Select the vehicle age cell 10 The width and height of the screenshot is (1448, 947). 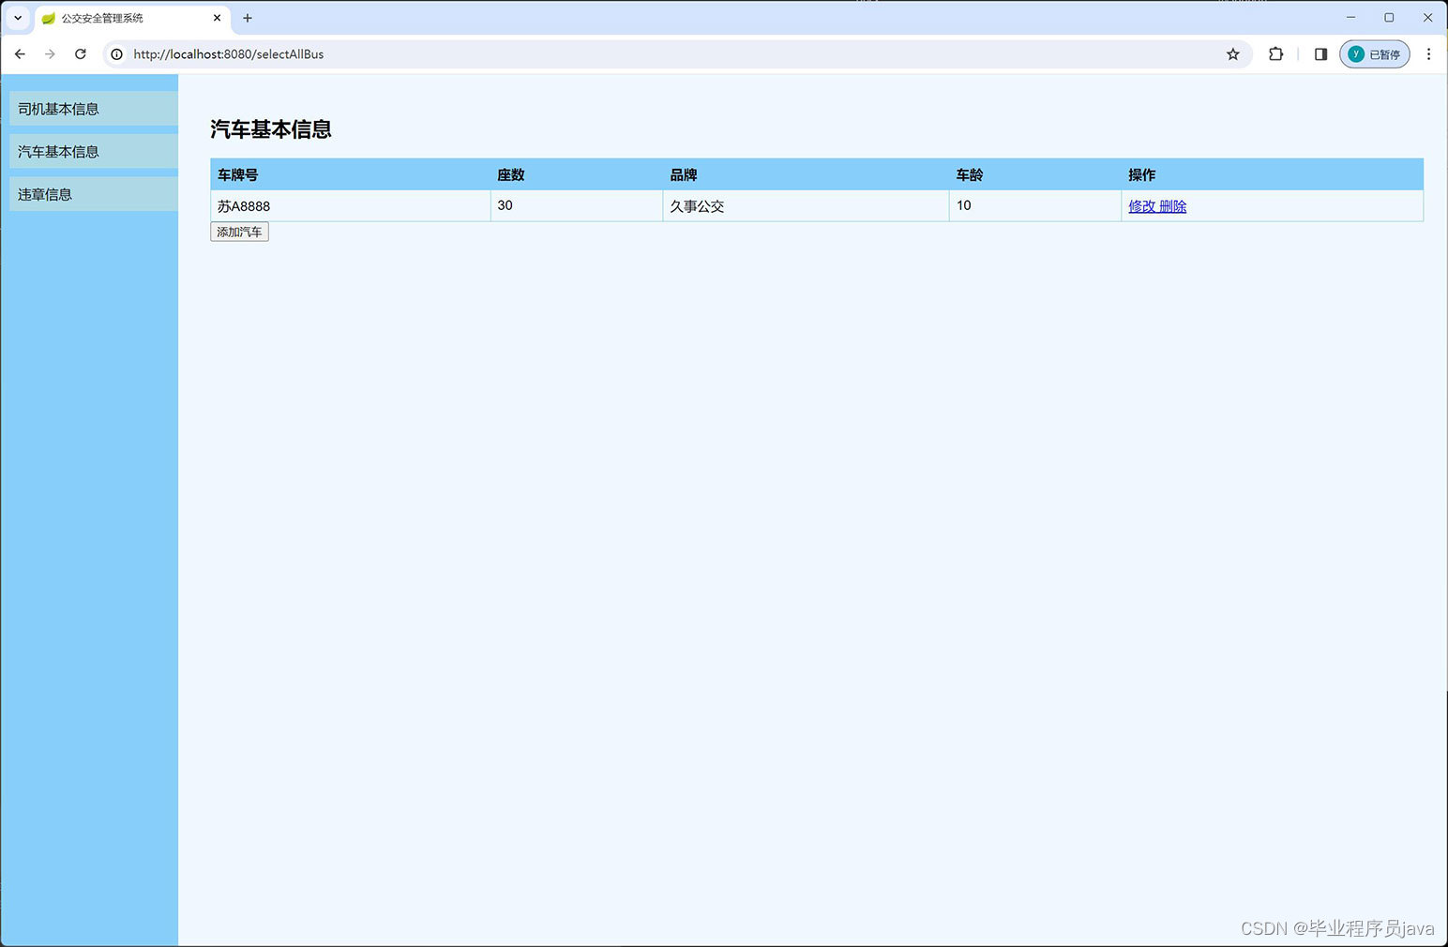(x=1035, y=206)
